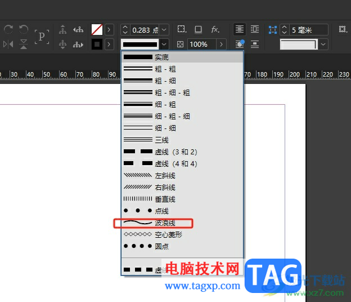Choose 右斜线 right slash stroke
This screenshot has height=302, width=351.
[182, 187]
